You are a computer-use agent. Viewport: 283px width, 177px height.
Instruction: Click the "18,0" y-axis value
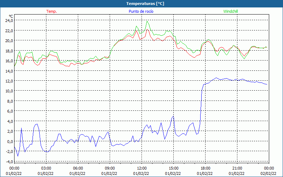click(x=9, y=51)
